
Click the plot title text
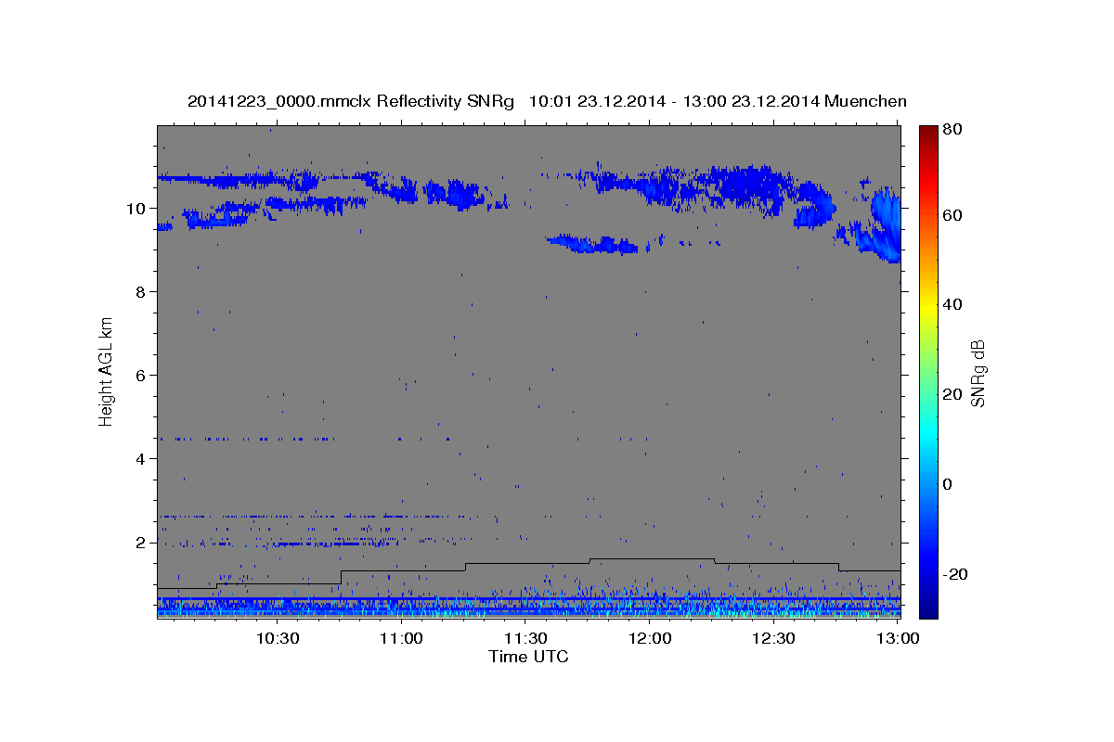(x=547, y=101)
